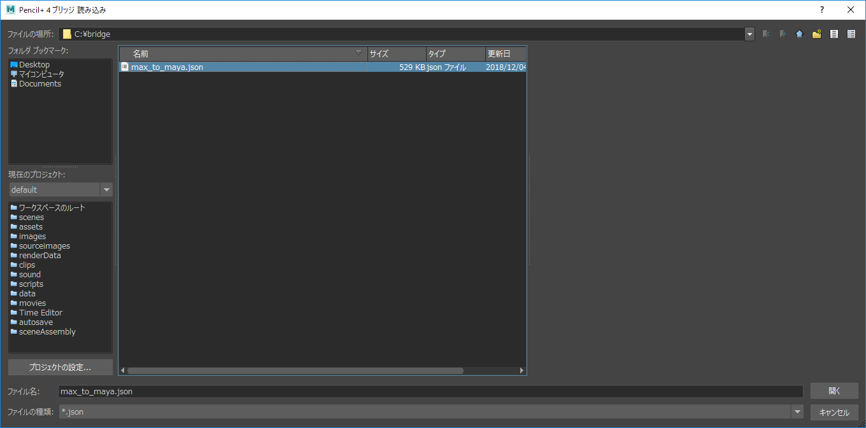
Task: Switch to list view mode
Action: tap(834, 34)
